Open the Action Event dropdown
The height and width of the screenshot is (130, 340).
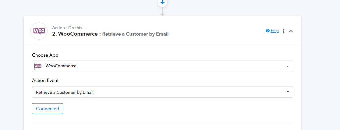click(162, 92)
